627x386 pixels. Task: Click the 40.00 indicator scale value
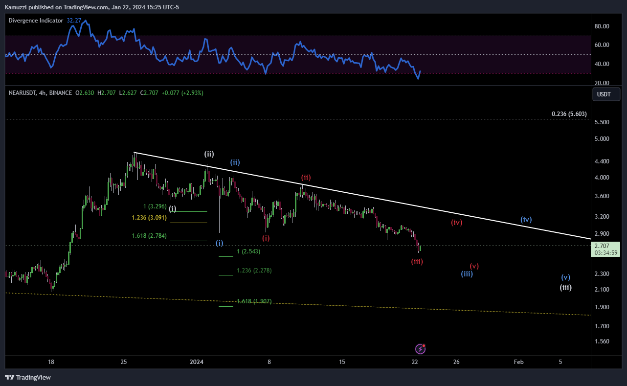point(602,64)
